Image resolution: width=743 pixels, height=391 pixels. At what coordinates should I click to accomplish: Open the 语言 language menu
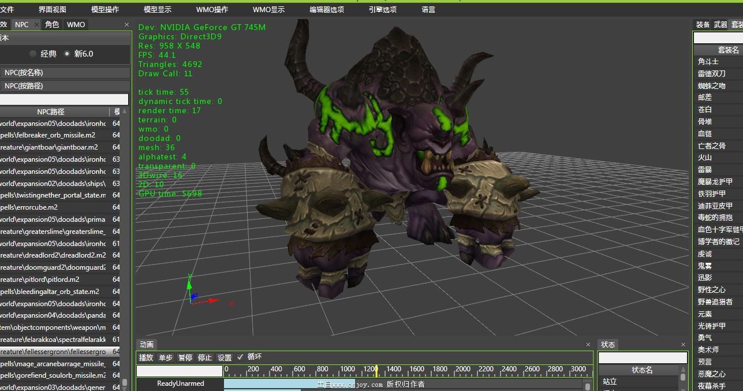[428, 9]
